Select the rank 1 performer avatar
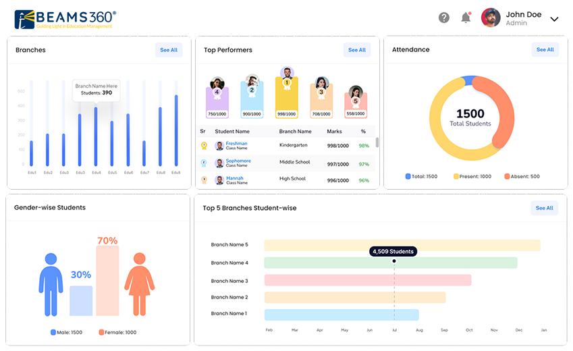Image resolution: width=573 pixels, height=351 pixels. [x=287, y=74]
